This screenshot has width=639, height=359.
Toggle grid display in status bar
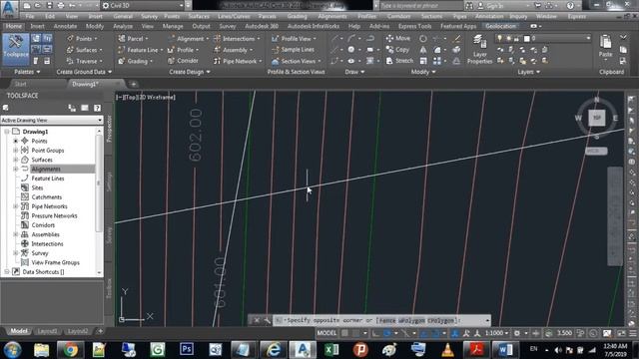coord(344,333)
